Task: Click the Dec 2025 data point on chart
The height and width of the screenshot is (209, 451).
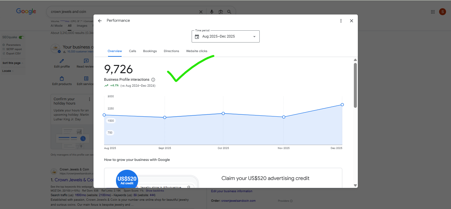Action: [x=342, y=104]
